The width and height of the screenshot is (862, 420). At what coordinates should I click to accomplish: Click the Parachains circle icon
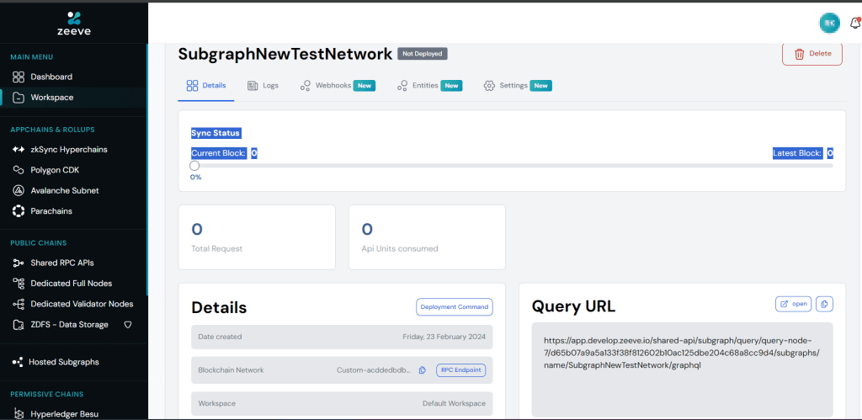tap(19, 211)
